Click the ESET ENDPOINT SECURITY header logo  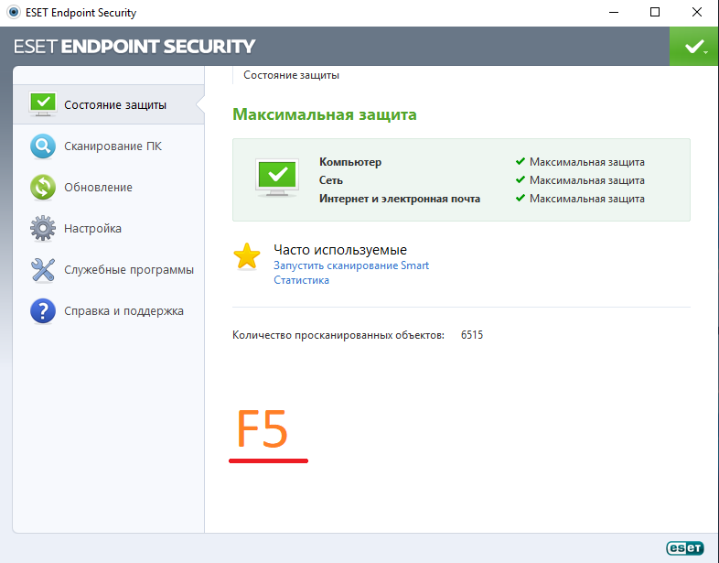coord(134,47)
